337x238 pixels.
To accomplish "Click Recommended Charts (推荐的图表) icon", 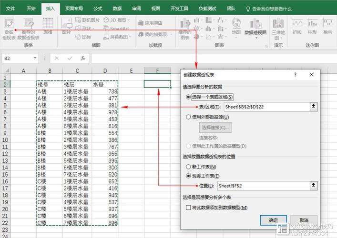I will tap(185, 29).
